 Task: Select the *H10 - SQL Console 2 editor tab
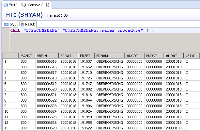(x=27, y=5)
